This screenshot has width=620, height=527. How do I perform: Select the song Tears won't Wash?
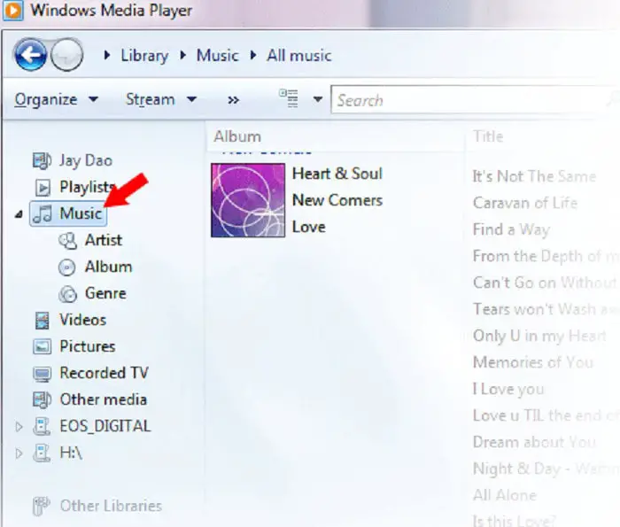pyautogui.click(x=545, y=309)
